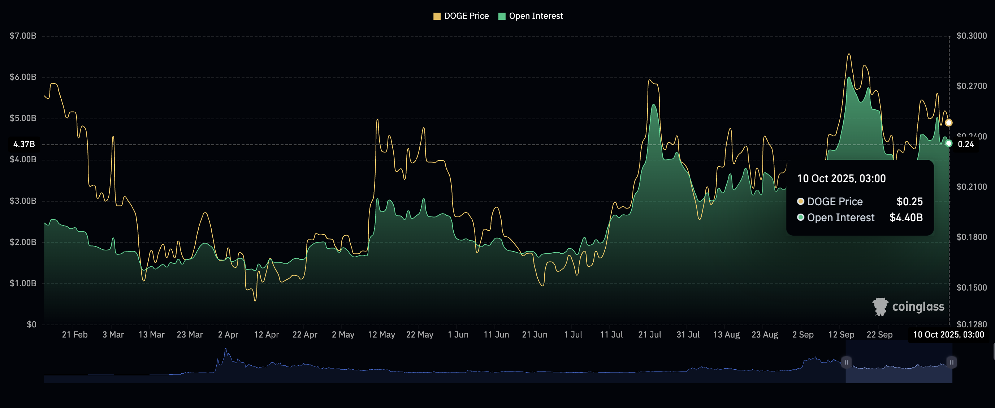This screenshot has height=408, width=995.
Task: Click the yellow DOGE price endpoint marker
Action: tap(949, 123)
